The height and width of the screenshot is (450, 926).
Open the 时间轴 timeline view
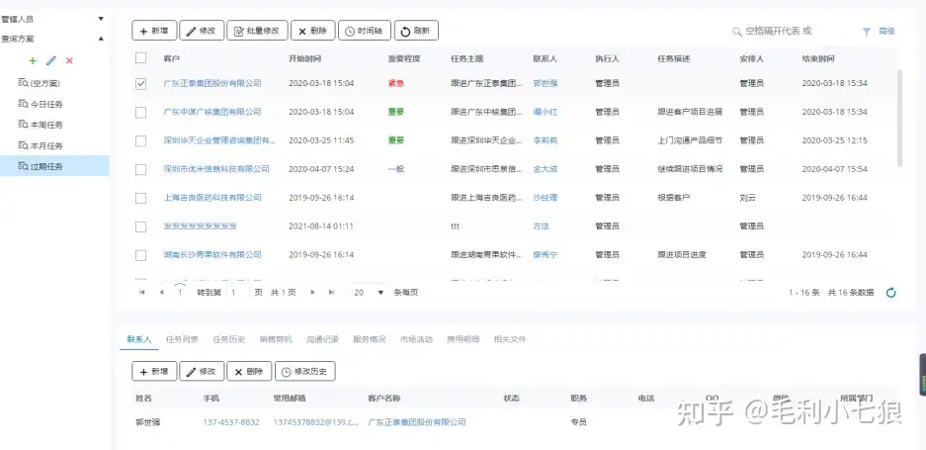[365, 31]
